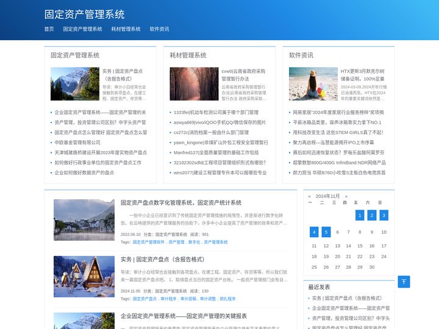Open list item 颜力担当 华硕B760小吹雪S主板
The image size is (439, 329).
coord(339,172)
